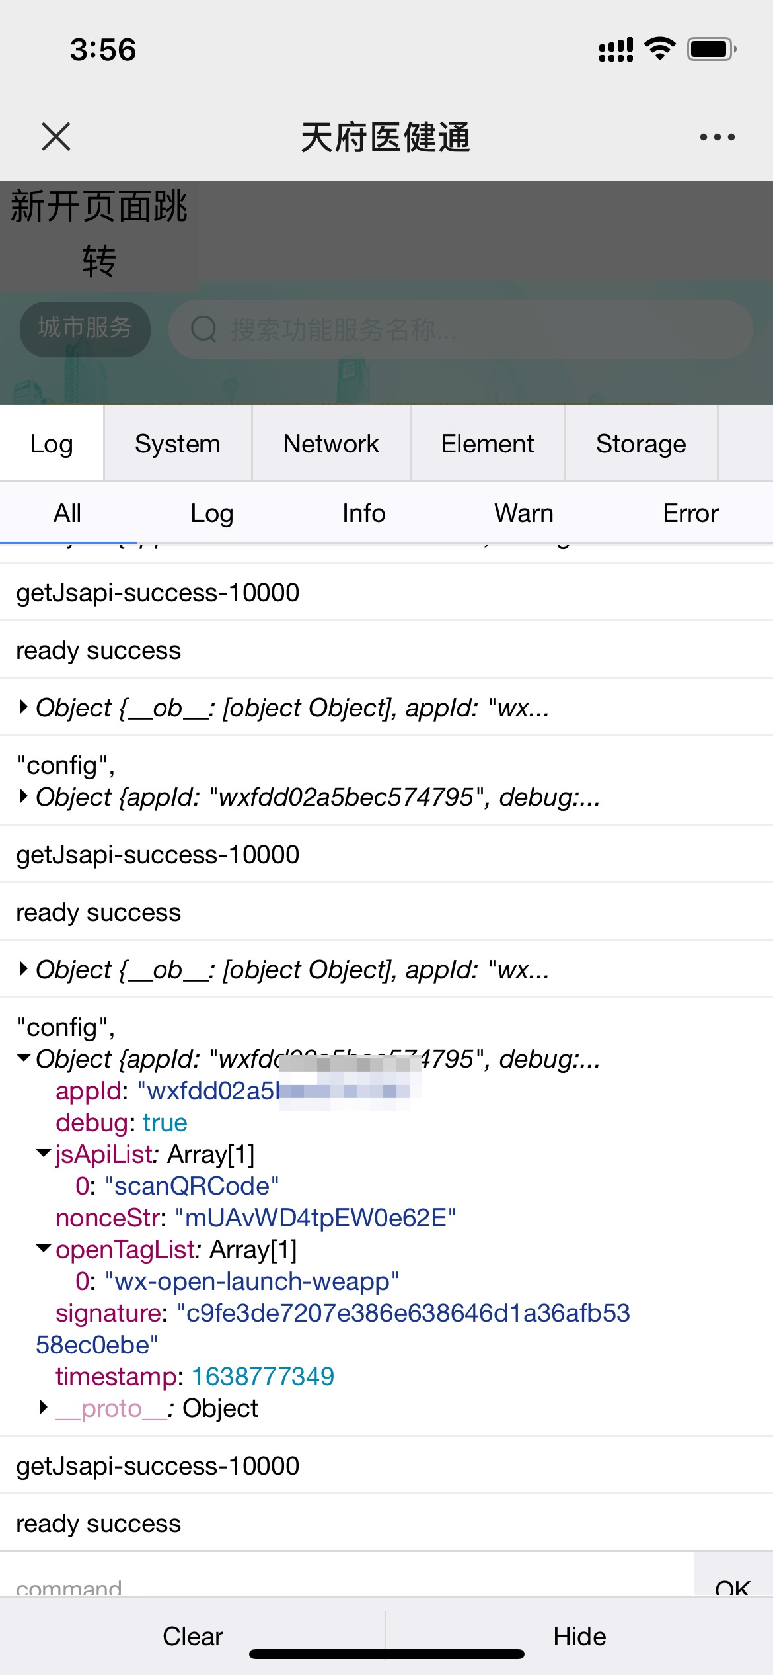
Task: Switch to the System tab
Action: (178, 443)
